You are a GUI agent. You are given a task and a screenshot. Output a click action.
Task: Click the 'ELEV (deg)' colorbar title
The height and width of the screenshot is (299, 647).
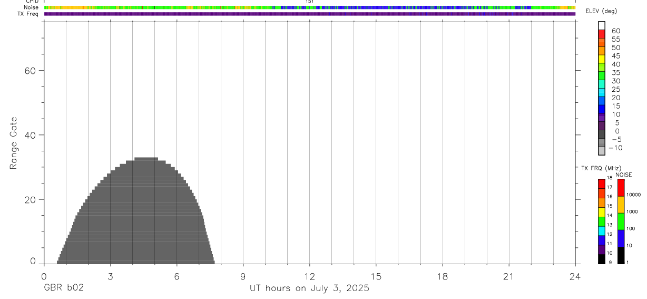601,11
